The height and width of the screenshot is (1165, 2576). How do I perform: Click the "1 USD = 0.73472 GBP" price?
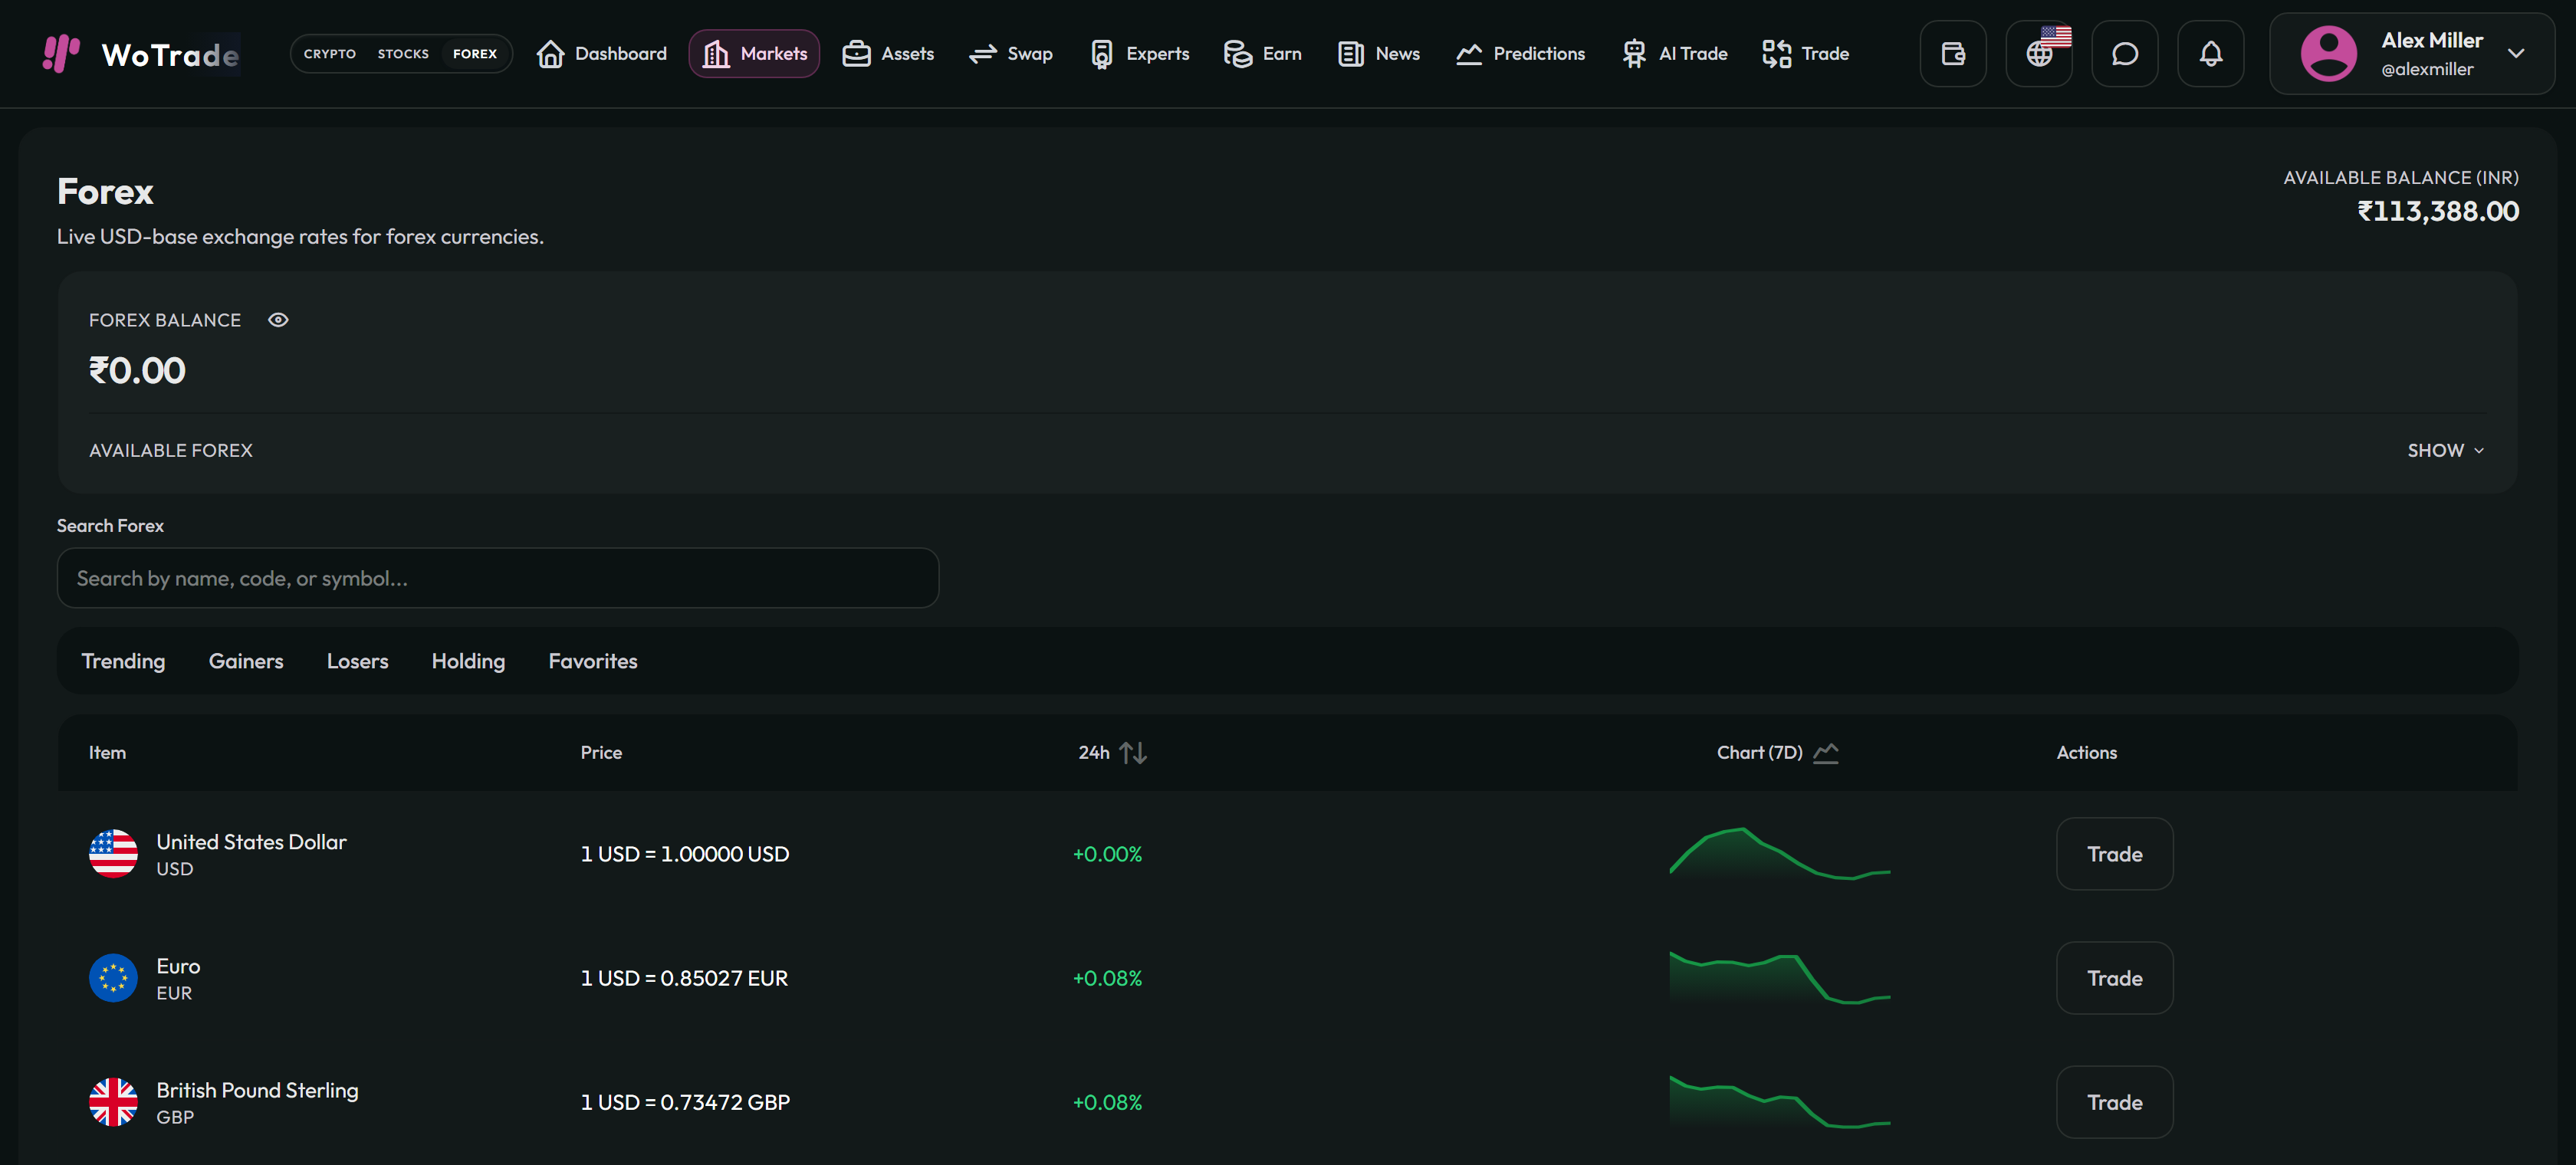pyautogui.click(x=685, y=1102)
